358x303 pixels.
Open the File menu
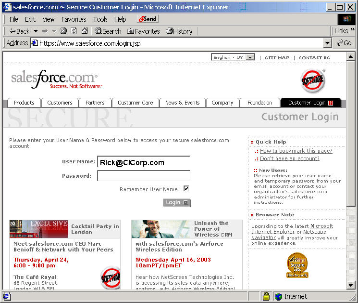tap(14, 19)
